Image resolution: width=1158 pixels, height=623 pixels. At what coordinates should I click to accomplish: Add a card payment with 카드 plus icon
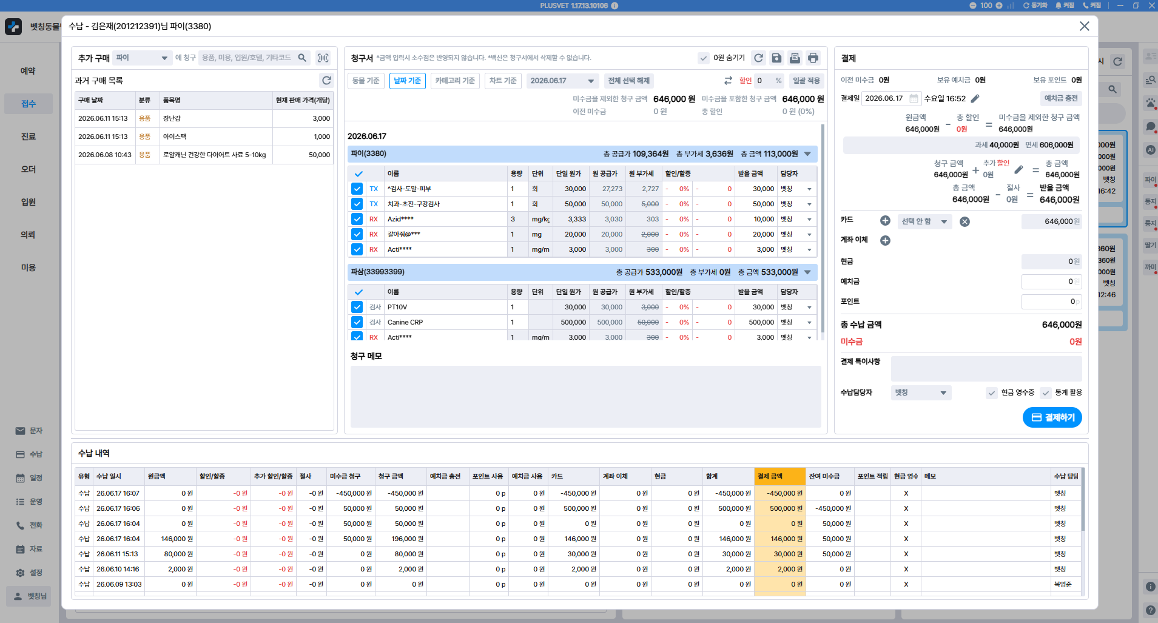885,221
